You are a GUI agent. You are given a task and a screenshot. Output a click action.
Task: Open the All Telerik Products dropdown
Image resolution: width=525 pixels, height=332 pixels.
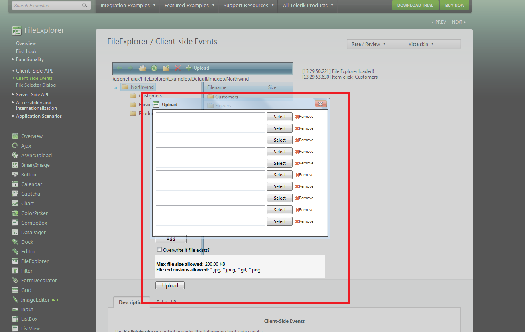coord(307,6)
